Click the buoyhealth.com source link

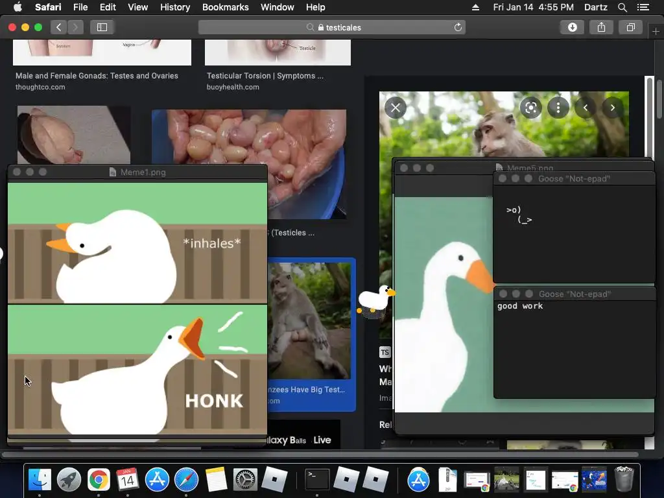point(233,87)
